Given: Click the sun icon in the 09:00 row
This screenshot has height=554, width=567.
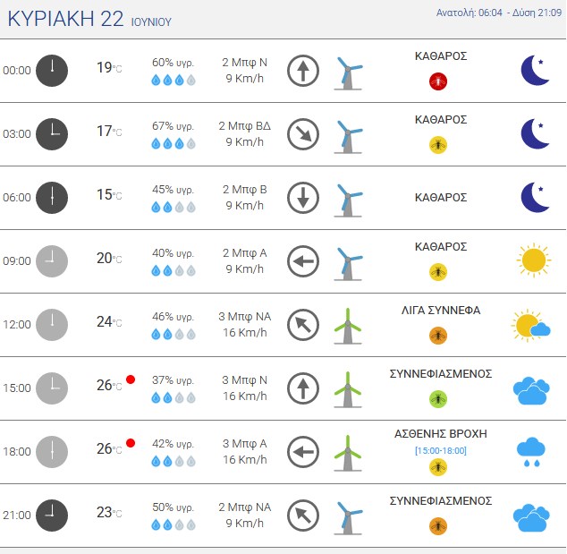Looking at the screenshot, I should tap(534, 260).
